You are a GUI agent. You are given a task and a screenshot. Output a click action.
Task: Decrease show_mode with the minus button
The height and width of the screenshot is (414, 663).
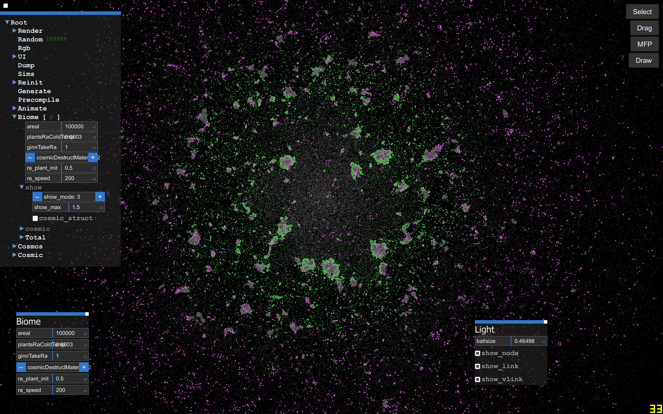[37, 197]
